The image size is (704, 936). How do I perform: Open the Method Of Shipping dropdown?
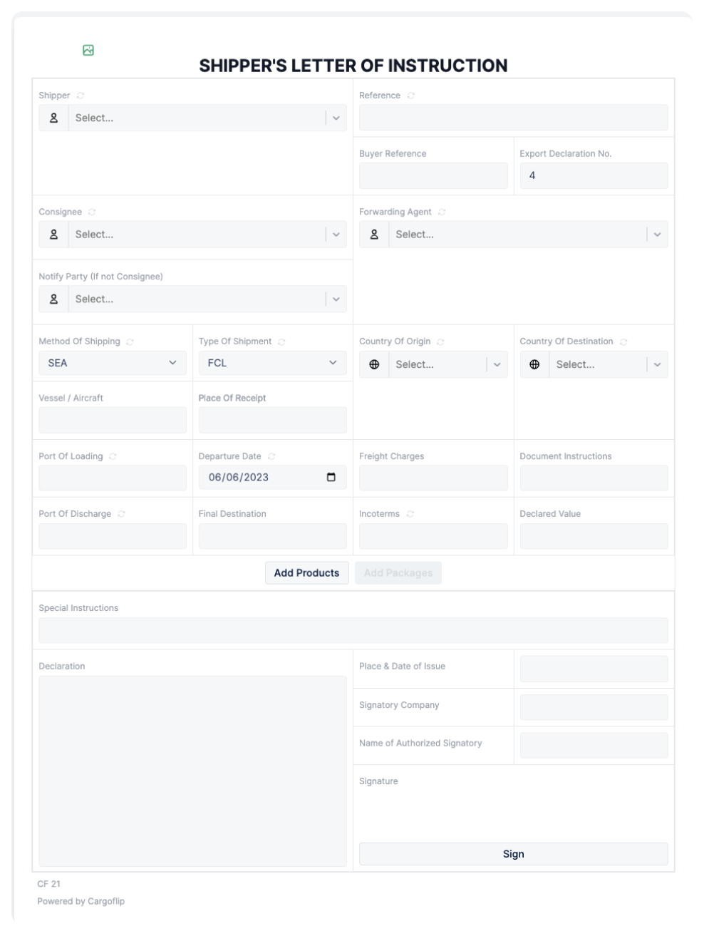pyautogui.click(x=113, y=363)
